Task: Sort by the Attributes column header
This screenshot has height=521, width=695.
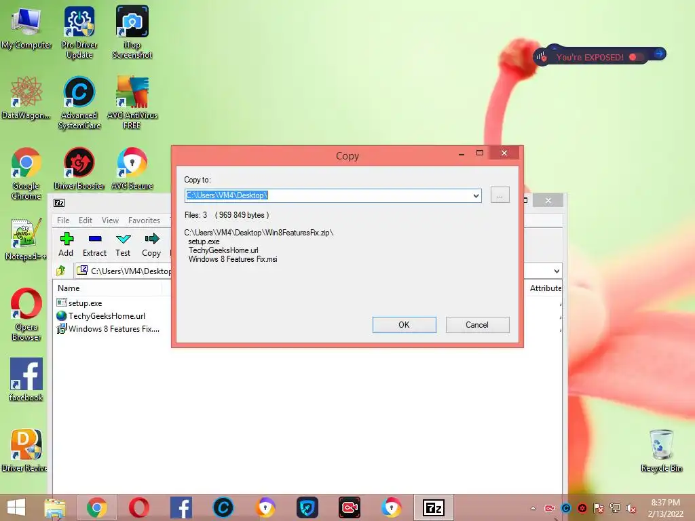Action: tap(545, 288)
